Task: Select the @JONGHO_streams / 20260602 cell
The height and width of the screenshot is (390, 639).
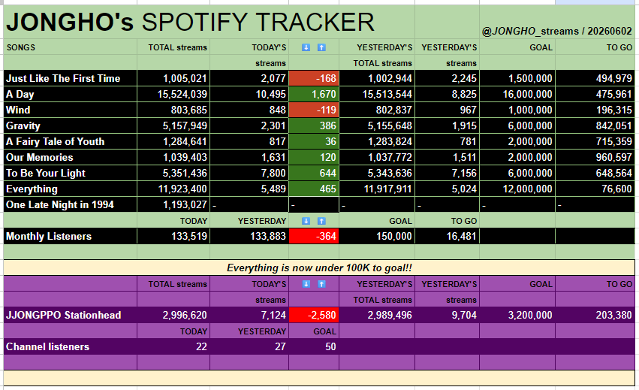Action: 557,22
